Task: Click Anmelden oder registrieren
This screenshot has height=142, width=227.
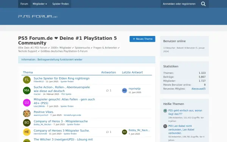Action: coord(179,4)
